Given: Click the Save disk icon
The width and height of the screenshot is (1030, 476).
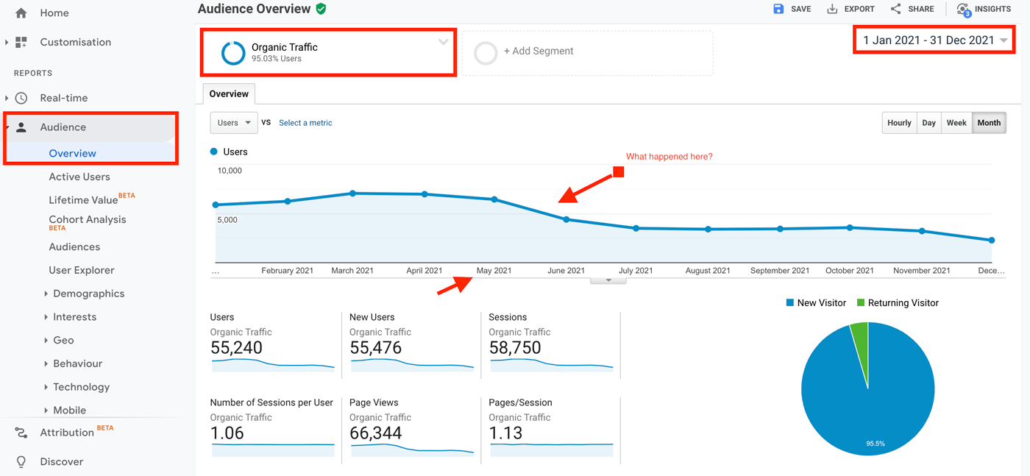Looking at the screenshot, I should click(x=778, y=9).
